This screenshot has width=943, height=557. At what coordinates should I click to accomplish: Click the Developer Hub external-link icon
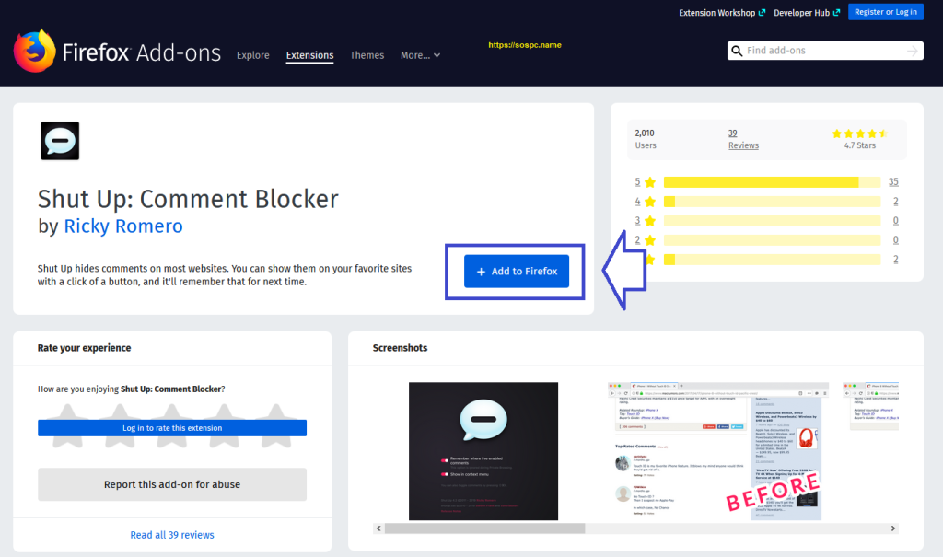point(836,13)
